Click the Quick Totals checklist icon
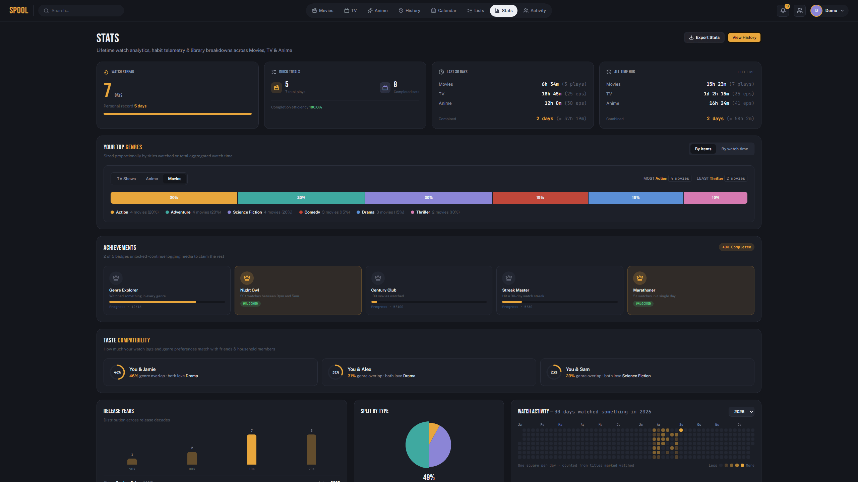The image size is (858, 482). (x=274, y=72)
